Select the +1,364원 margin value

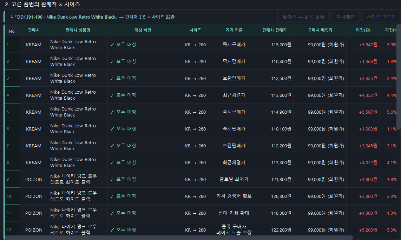[368, 62]
